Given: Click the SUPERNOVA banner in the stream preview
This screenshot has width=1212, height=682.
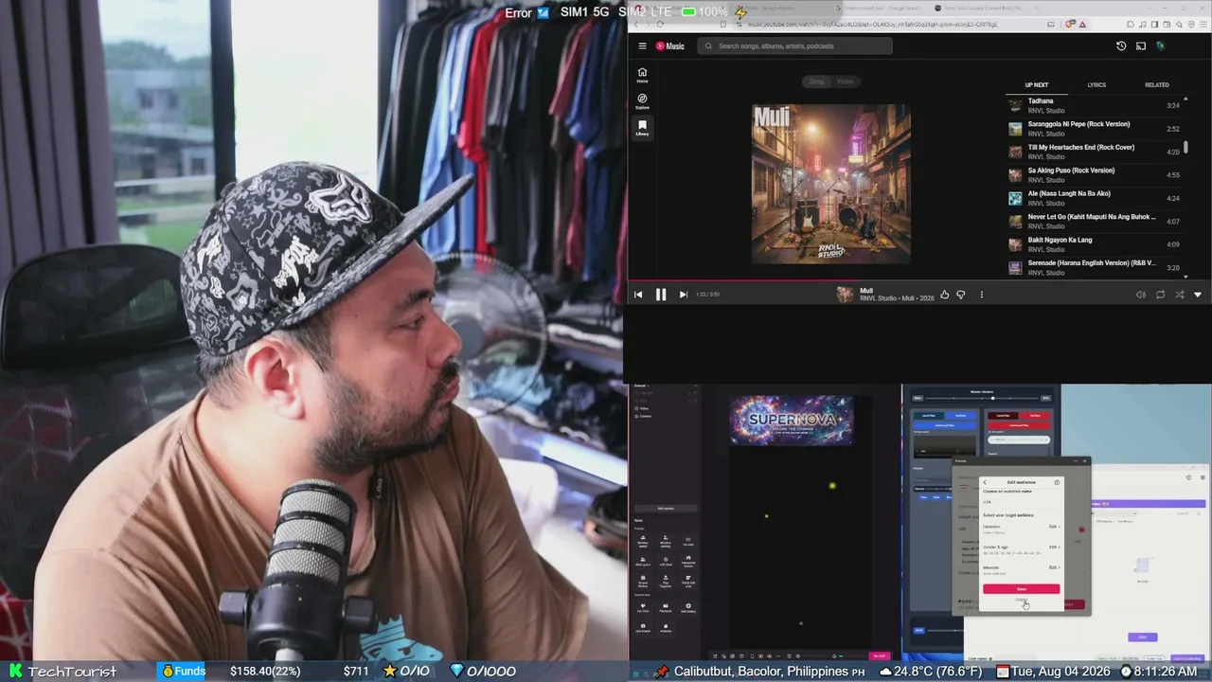Looking at the screenshot, I should 792,421.
